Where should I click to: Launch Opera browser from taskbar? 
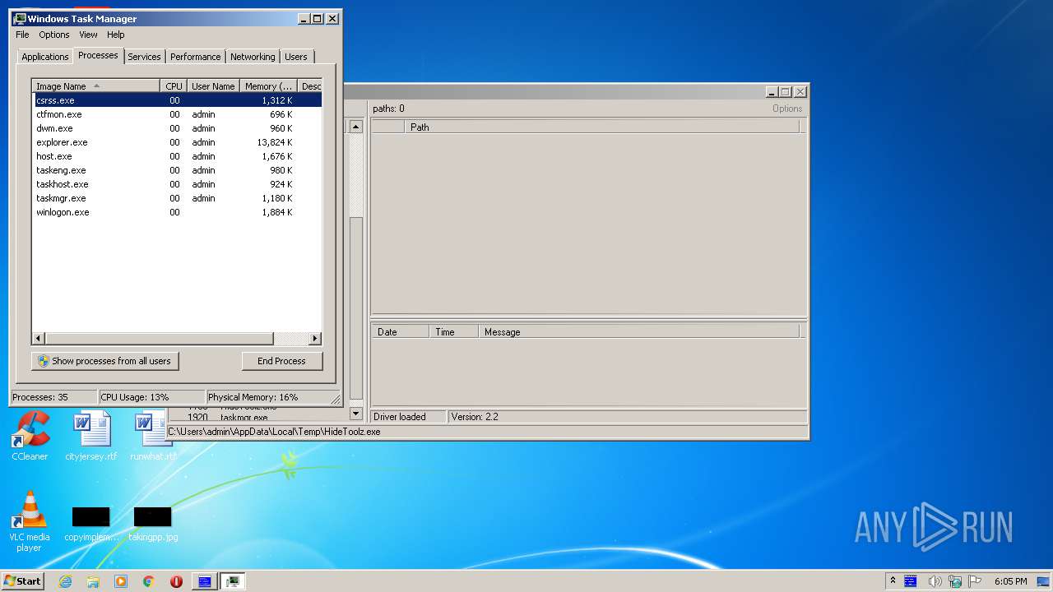click(x=176, y=581)
